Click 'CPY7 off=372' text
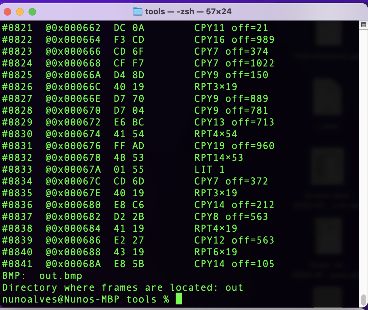Viewport: 368px width, 310px height. tap(231, 181)
